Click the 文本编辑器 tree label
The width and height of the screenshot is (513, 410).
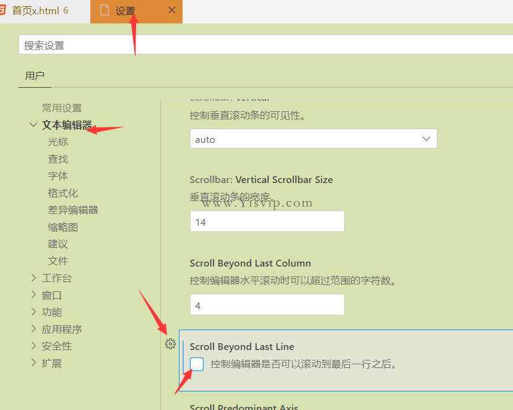[67, 125]
